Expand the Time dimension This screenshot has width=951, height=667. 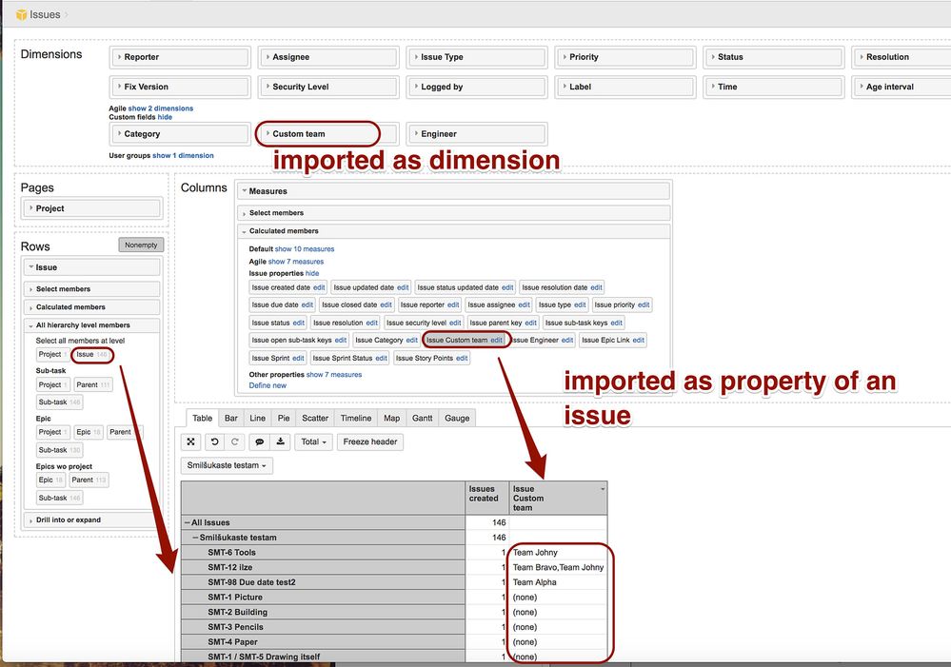pyautogui.click(x=773, y=87)
